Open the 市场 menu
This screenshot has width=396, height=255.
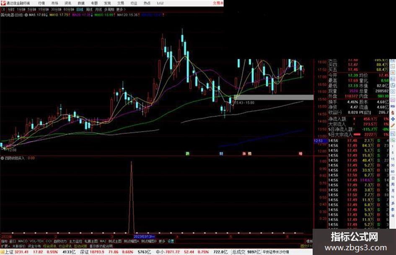click(x=54, y=3)
